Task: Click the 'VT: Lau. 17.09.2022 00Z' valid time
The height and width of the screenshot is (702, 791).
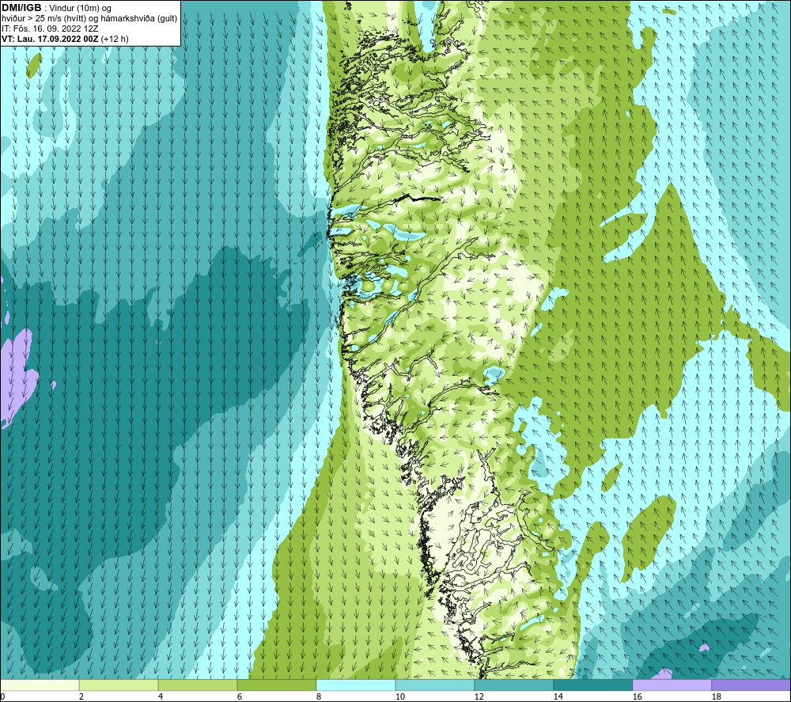Action: point(51,39)
